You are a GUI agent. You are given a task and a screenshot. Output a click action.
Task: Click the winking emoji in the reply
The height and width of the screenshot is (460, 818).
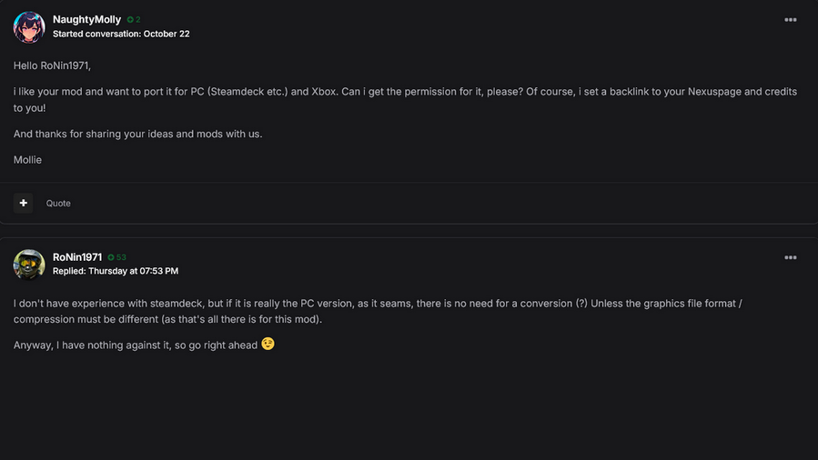point(267,344)
